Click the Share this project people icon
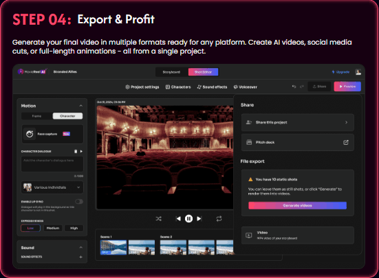This screenshot has height=278, width=379. (249, 122)
